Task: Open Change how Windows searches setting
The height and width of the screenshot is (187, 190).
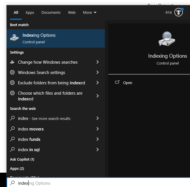Action: (x=48, y=62)
